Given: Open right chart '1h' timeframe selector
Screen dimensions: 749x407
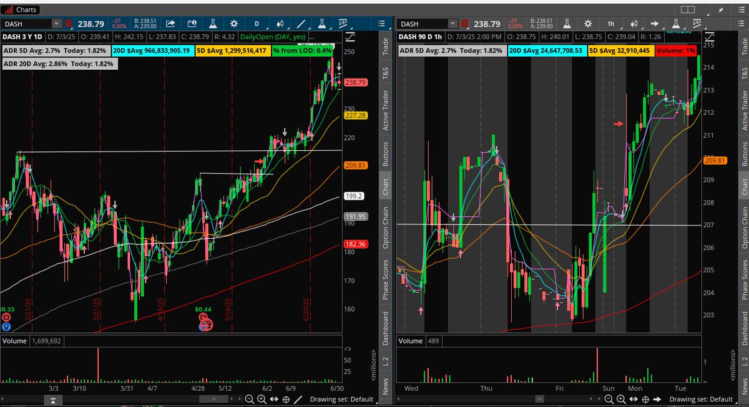Looking at the screenshot, I should (x=612, y=24).
